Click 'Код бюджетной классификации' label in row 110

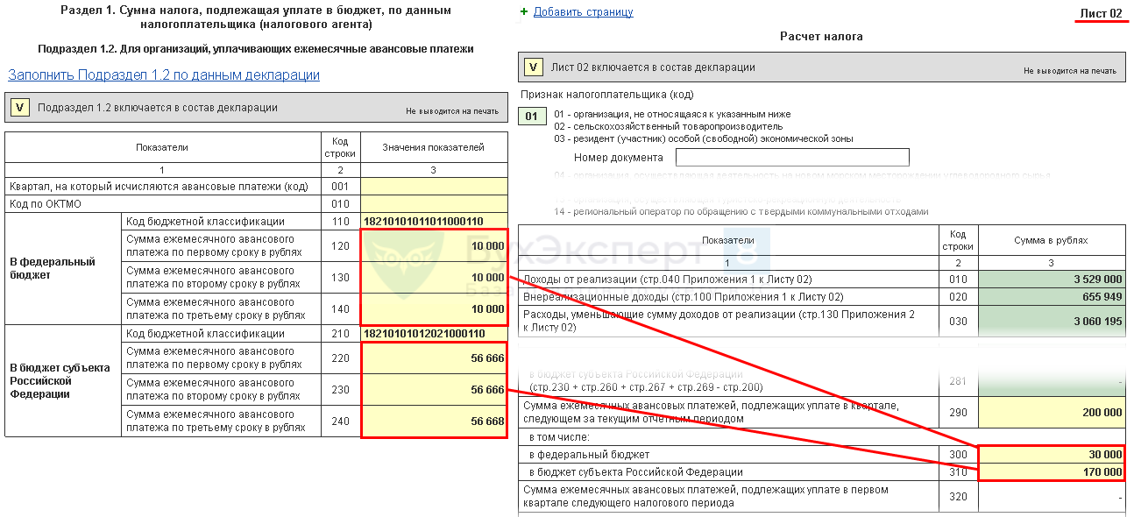pyautogui.click(x=205, y=222)
